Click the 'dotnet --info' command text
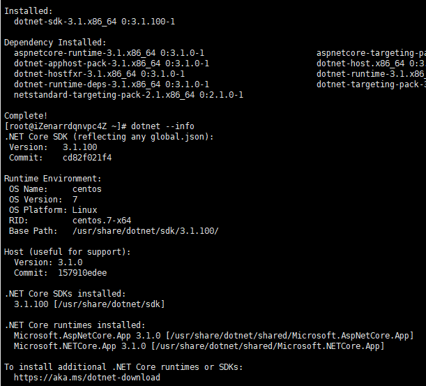Viewport: 426px width, 386px height. click(x=162, y=126)
